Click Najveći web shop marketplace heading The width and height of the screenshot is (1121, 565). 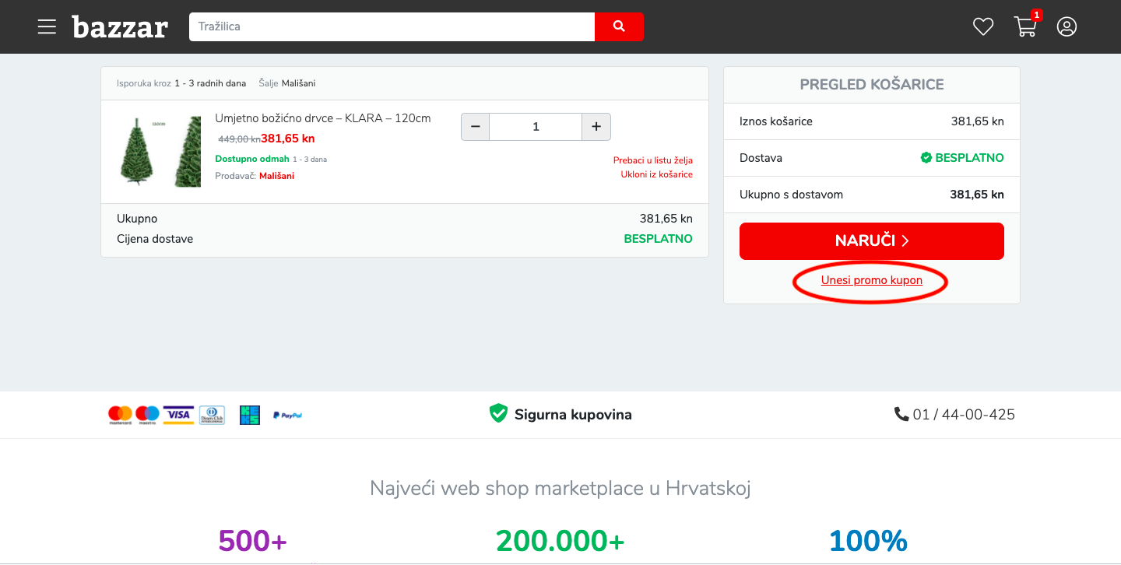pyautogui.click(x=560, y=489)
